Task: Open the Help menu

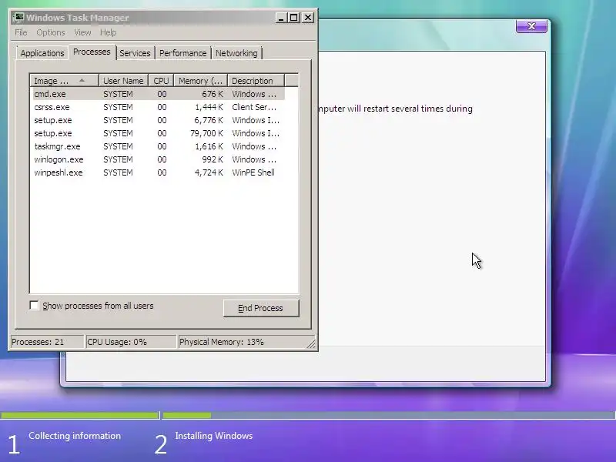Action: coord(108,32)
